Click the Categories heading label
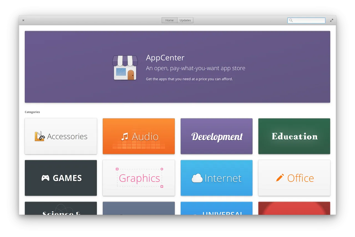Image resolution: width=355 pixels, height=237 pixels. click(32, 112)
